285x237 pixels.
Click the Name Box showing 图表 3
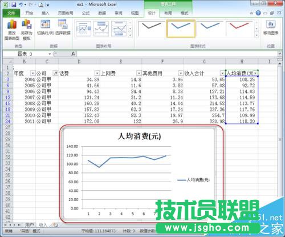25,54
